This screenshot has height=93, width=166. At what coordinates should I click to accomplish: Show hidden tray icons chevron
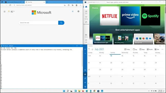pyautogui.click(x=149, y=91)
